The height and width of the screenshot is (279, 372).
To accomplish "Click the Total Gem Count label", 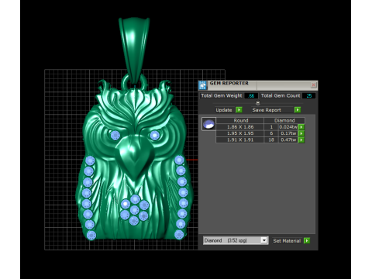I will click(x=281, y=96).
